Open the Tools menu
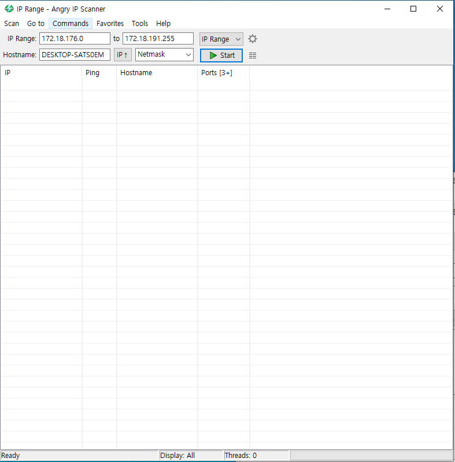Screen dimensions: 455x462 click(x=140, y=24)
